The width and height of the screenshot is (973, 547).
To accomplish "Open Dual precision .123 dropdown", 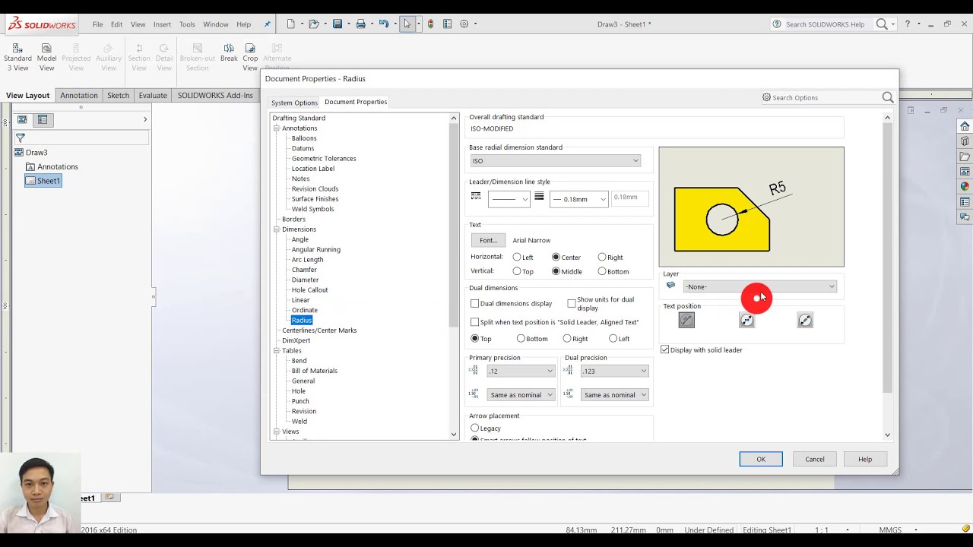I will pos(614,372).
